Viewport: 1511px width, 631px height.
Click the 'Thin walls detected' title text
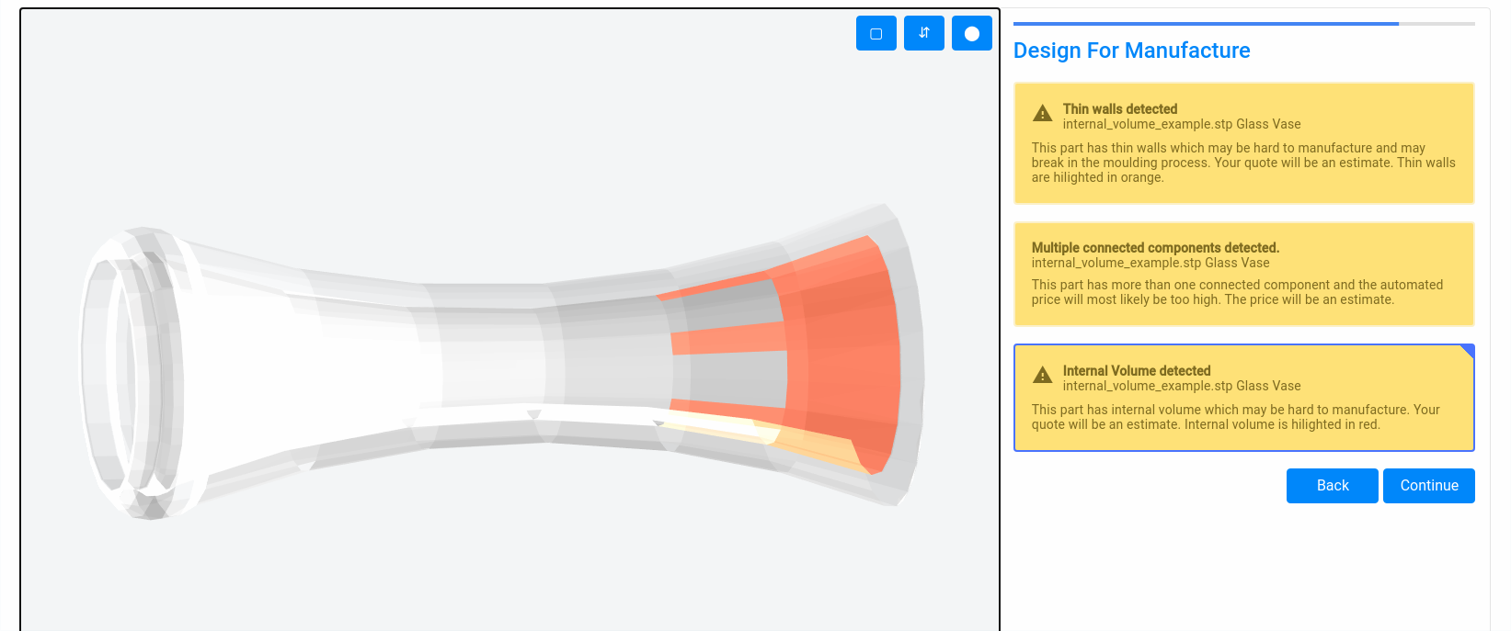pos(1119,108)
